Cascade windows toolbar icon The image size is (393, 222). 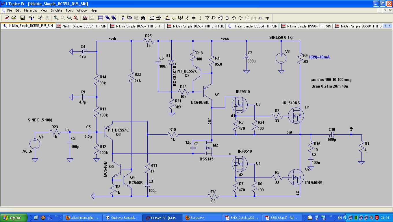(x=107, y=18)
